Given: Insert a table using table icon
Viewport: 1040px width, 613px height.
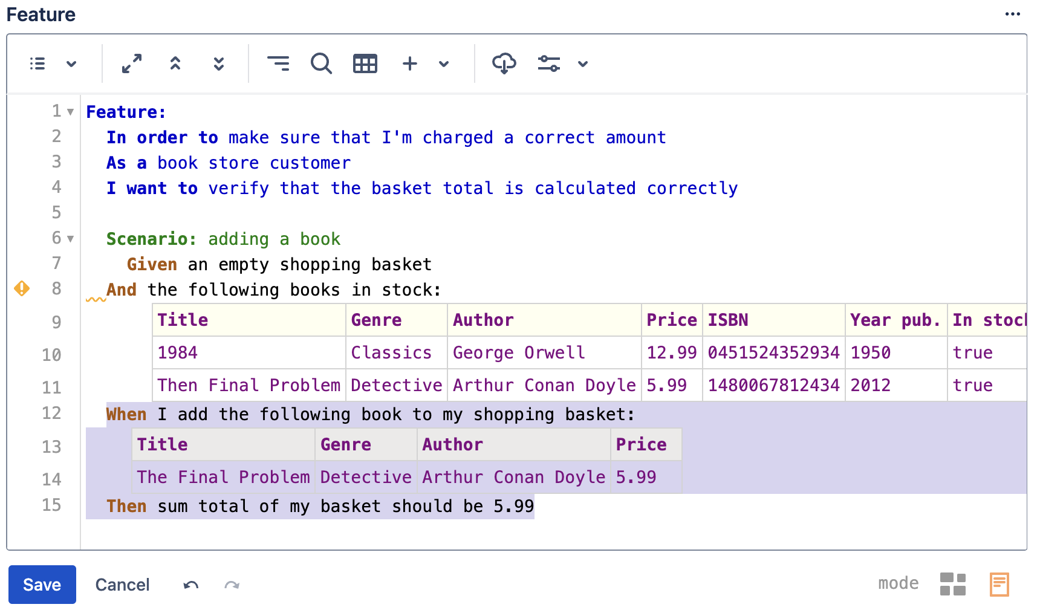Looking at the screenshot, I should 365,63.
